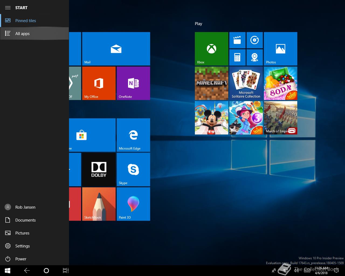Launch Candy Crush Soda tile
Viewport: 345px width, 276px height.
pyautogui.click(x=280, y=83)
